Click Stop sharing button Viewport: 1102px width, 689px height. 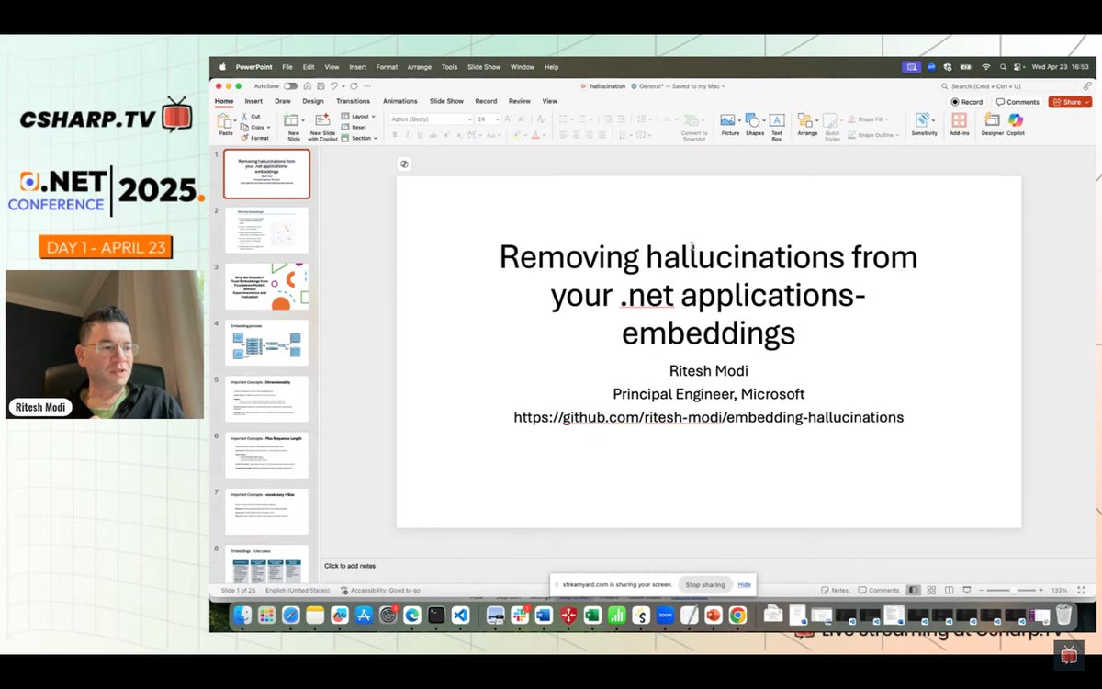pos(705,584)
